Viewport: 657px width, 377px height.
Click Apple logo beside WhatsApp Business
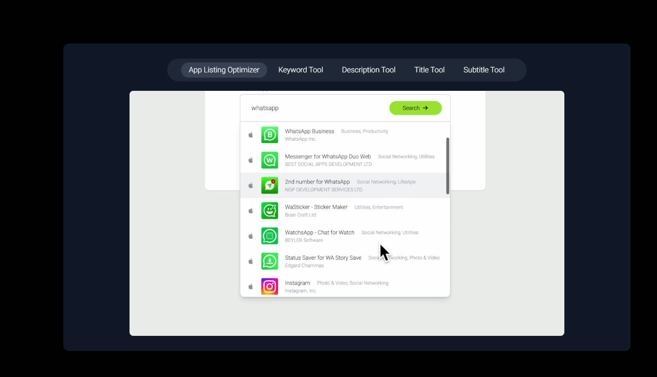251,135
